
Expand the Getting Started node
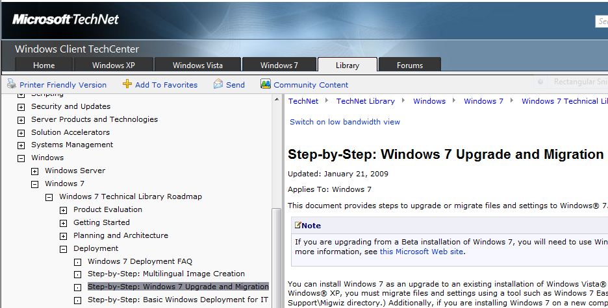(x=64, y=223)
